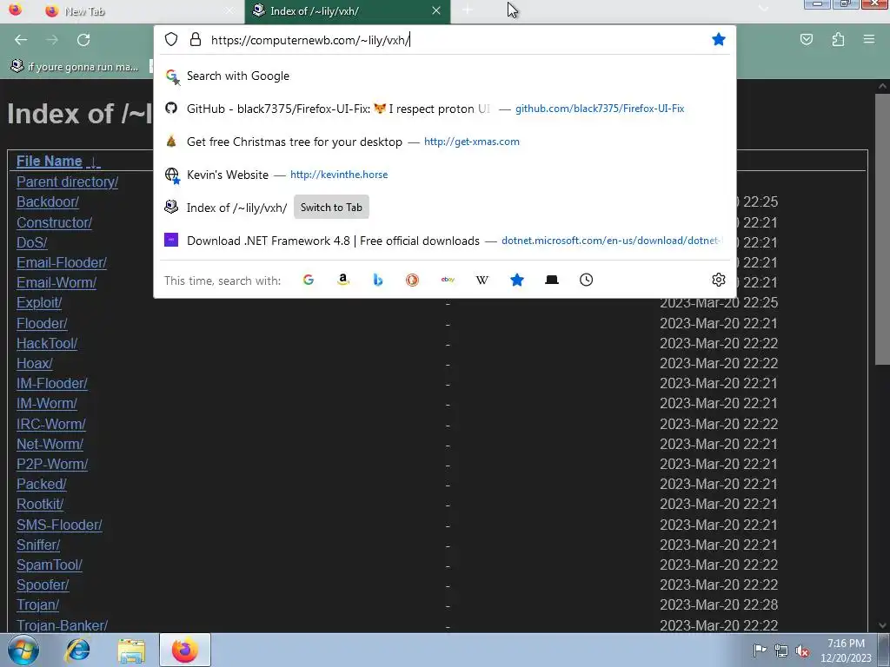890x667 pixels.
Task: Open the Exploit/ folder
Action: pyautogui.click(x=38, y=303)
